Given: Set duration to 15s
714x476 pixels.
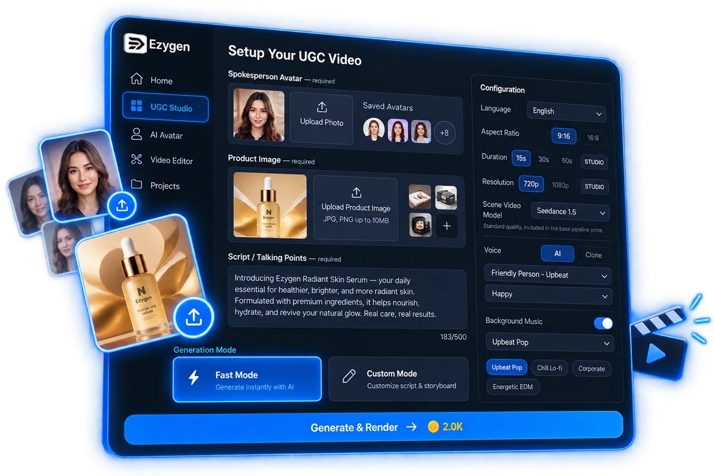Looking at the screenshot, I should (x=521, y=158).
